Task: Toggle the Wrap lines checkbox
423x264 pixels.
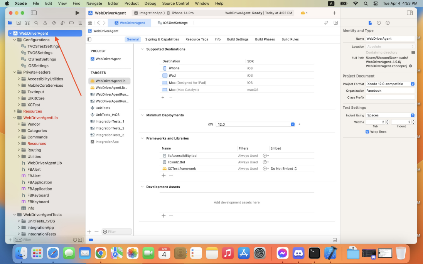Action: click(x=367, y=132)
